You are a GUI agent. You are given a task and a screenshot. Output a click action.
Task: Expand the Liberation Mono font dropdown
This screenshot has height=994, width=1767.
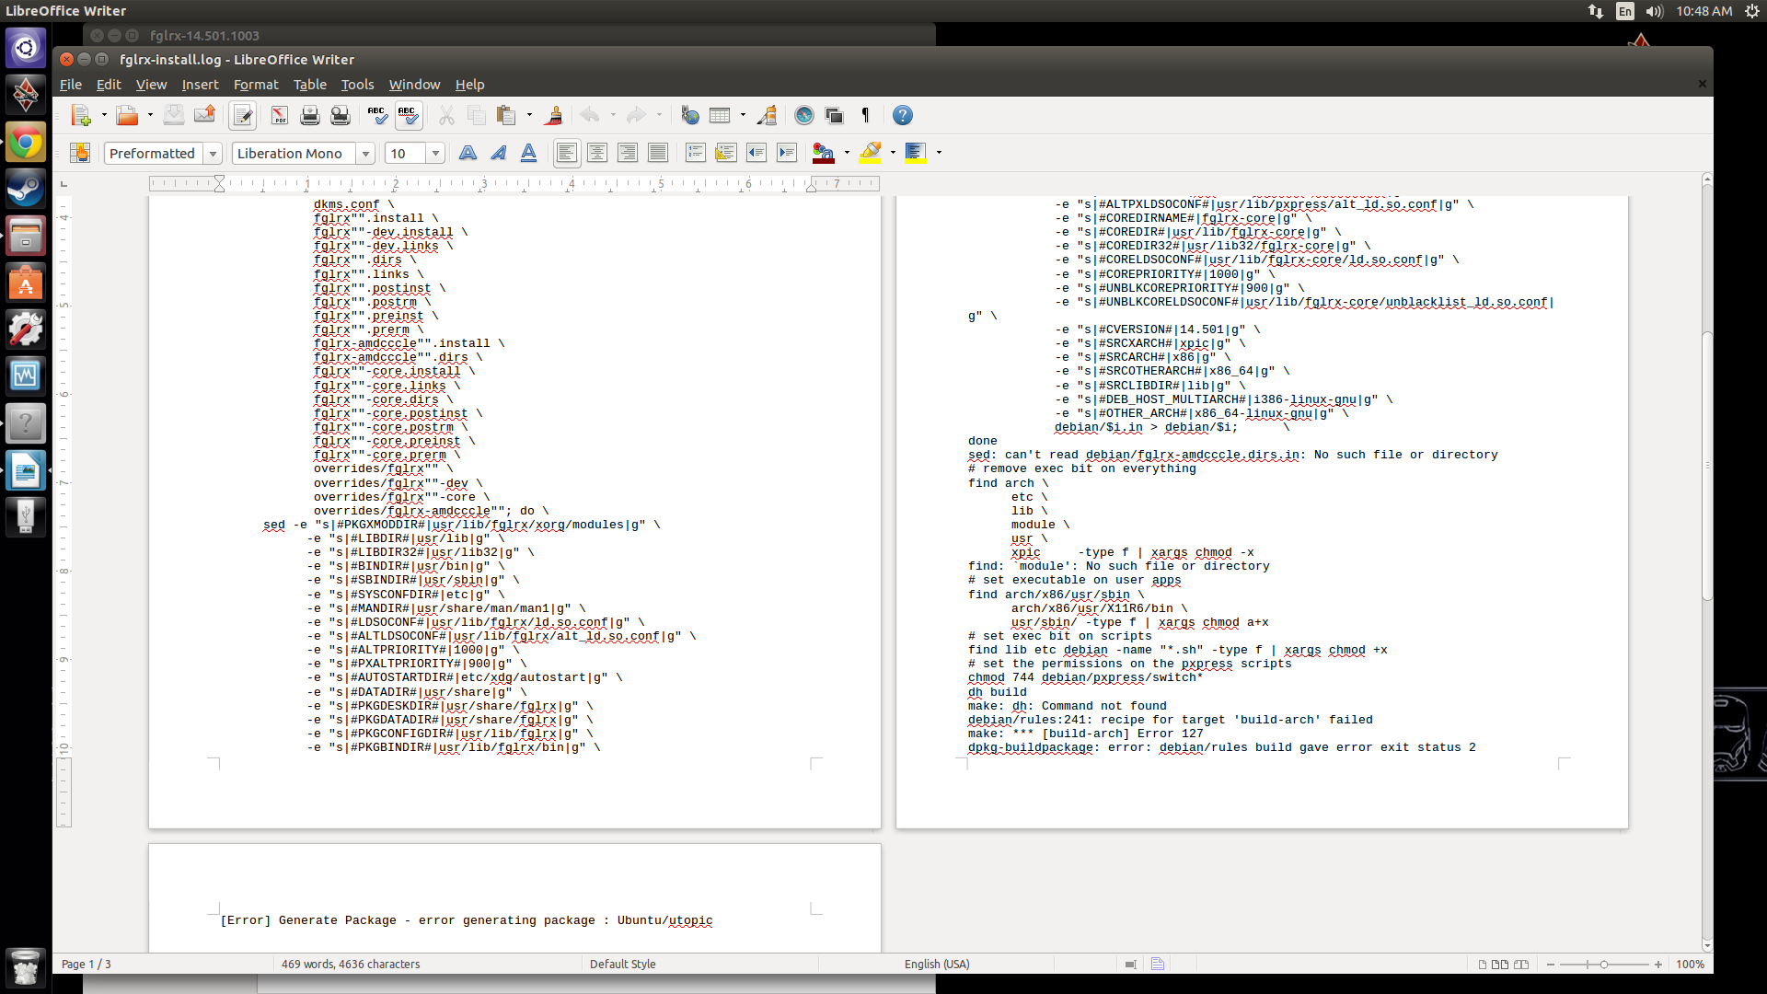365,154
